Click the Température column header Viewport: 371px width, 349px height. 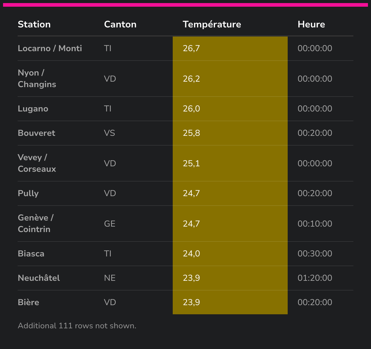pyautogui.click(x=212, y=24)
